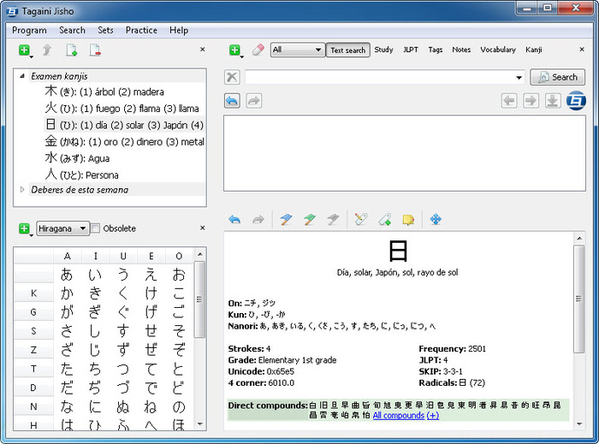Open the Search menu
599x444 pixels.
pos(72,30)
